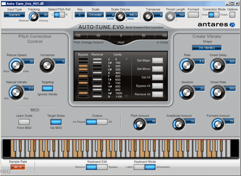Click the Antares logo icon
This screenshot has width=241, height=176.
[232, 25]
